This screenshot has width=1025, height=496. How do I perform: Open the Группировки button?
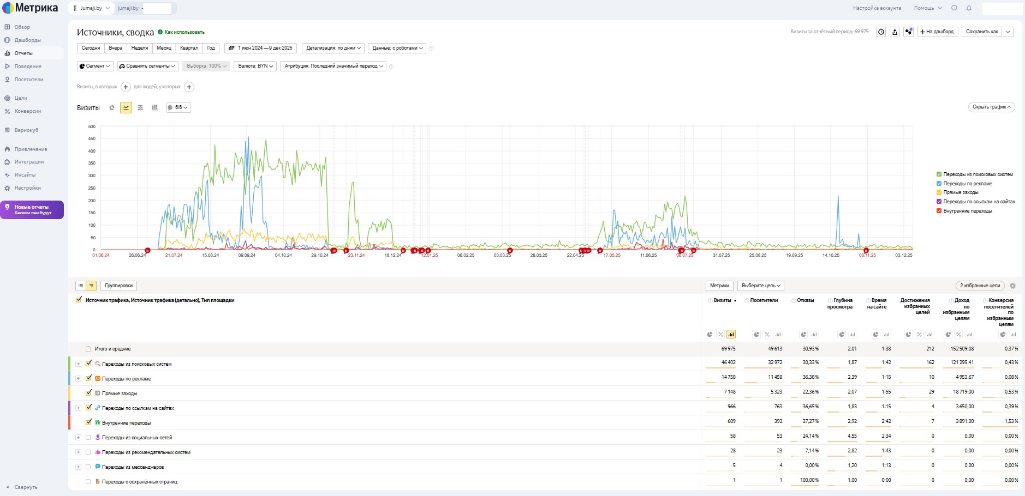[118, 286]
